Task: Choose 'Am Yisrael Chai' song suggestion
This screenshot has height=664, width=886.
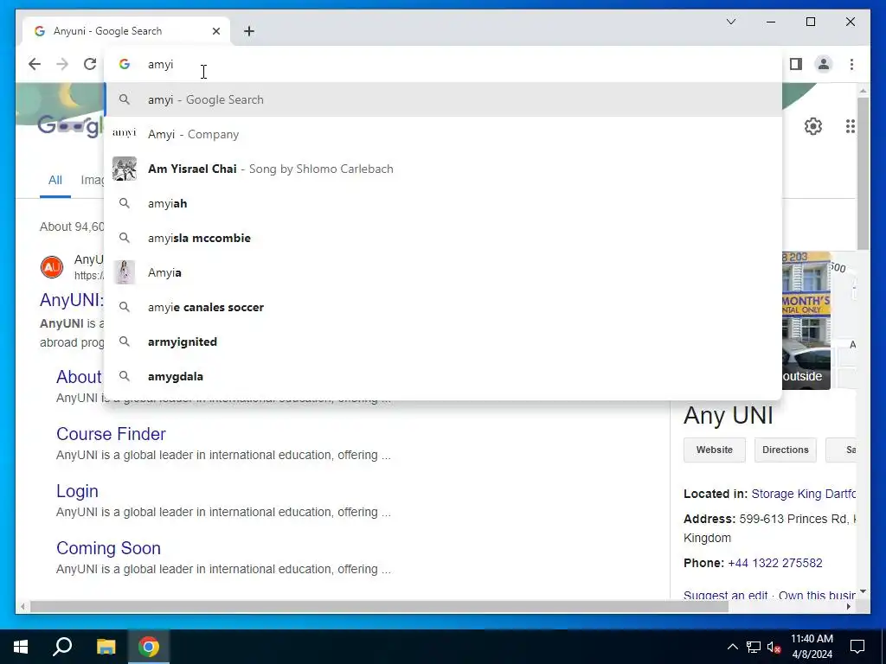Action: click(444, 169)
